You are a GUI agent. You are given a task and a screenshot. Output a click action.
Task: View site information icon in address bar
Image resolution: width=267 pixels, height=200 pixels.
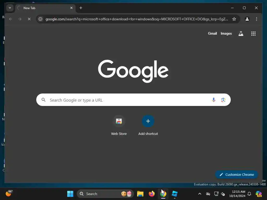[x=40, y=19]
